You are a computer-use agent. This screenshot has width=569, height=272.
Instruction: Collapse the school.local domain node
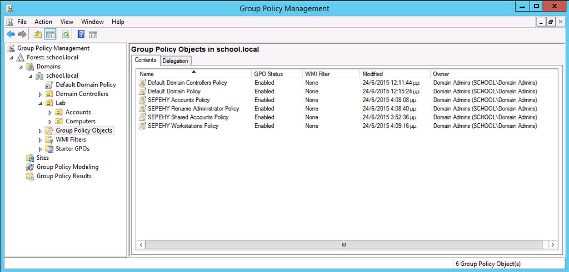pos(31,76)
